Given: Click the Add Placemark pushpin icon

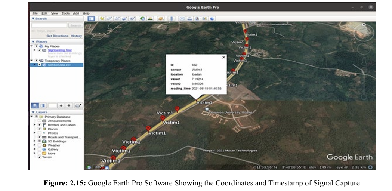Looking at the screenshot, I should [x=102, y=18].
